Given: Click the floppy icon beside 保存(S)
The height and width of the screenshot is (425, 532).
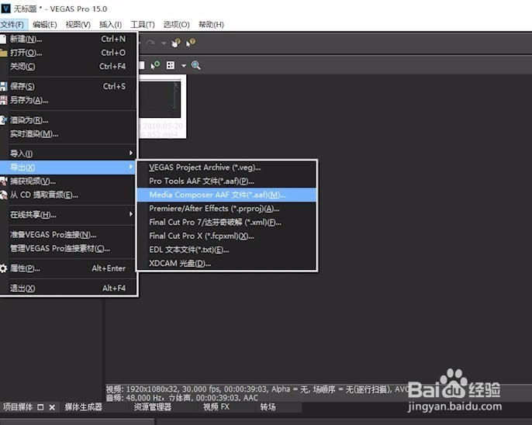Looking at the screenshot, I should 3,87.
